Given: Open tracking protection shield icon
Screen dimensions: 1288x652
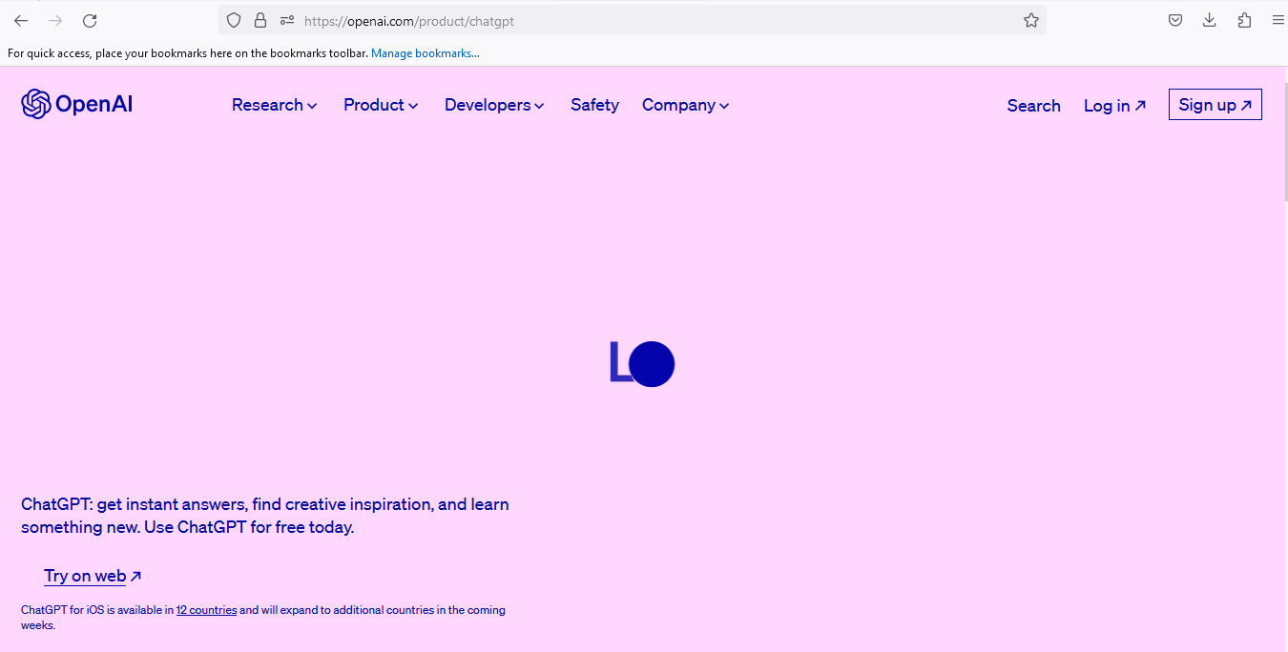Looking at the screenshot, I should pos(234,20).
